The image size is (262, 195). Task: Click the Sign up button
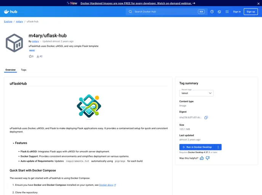251,12
